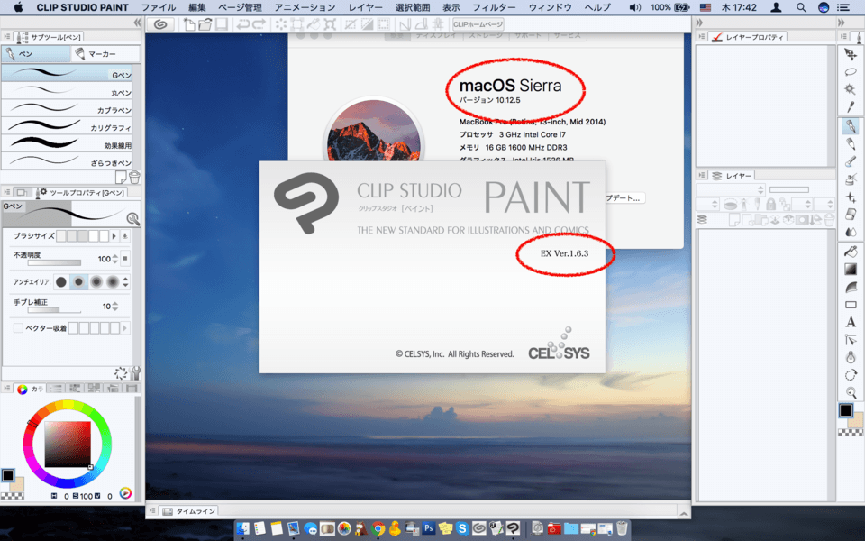Enable the ベクター吸着 checkbox
Image resolution: width=865 pixels, height=541 pixels.
[x=18, y=328]
